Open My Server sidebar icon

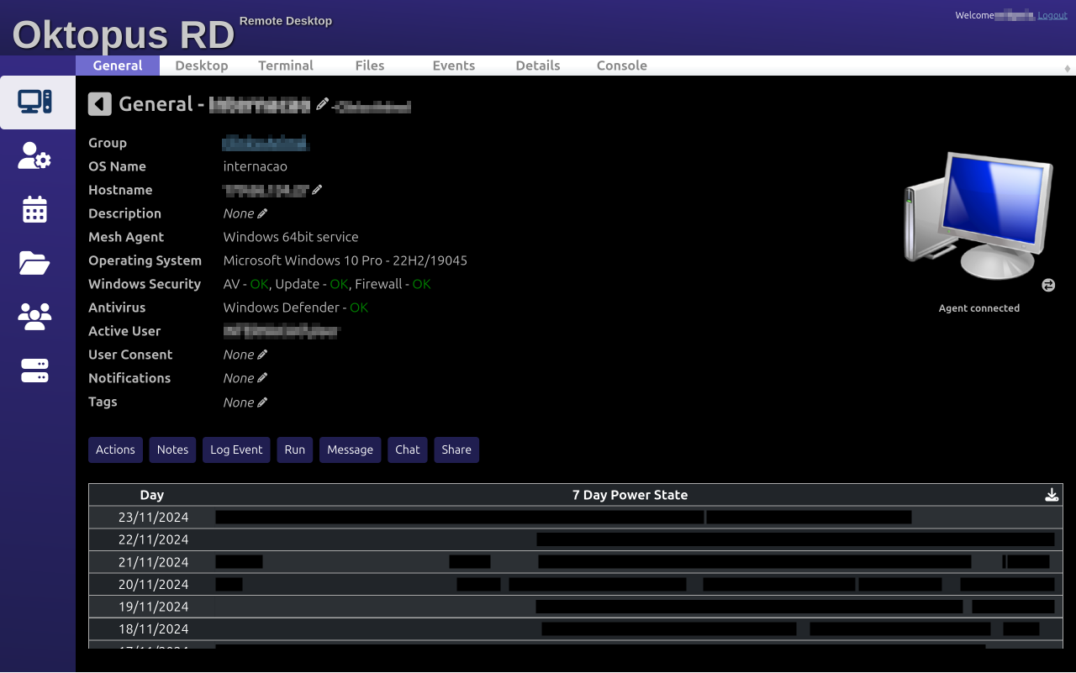35,371
